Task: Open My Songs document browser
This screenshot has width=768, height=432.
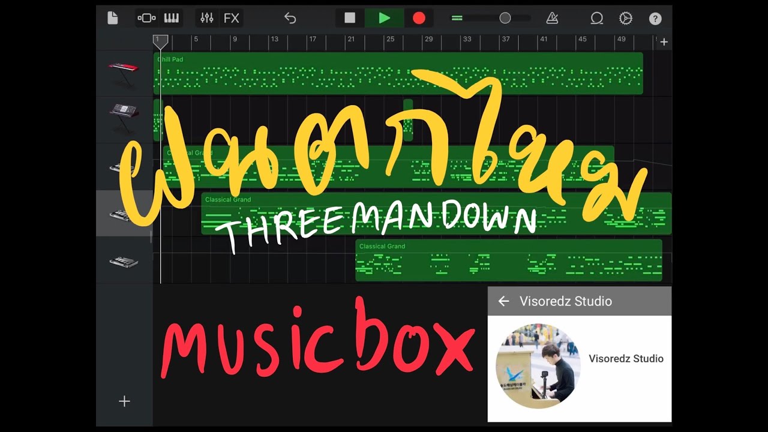Action: [112, 18]
